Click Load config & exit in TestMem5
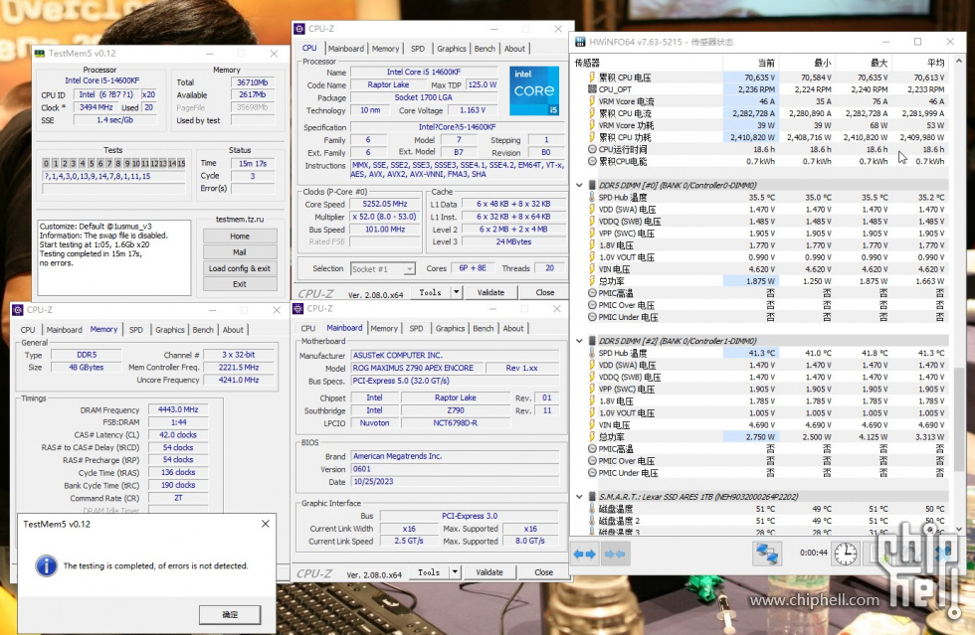Image resolution: width=975 pixels, height=635 pixels. tap(240, 268)
